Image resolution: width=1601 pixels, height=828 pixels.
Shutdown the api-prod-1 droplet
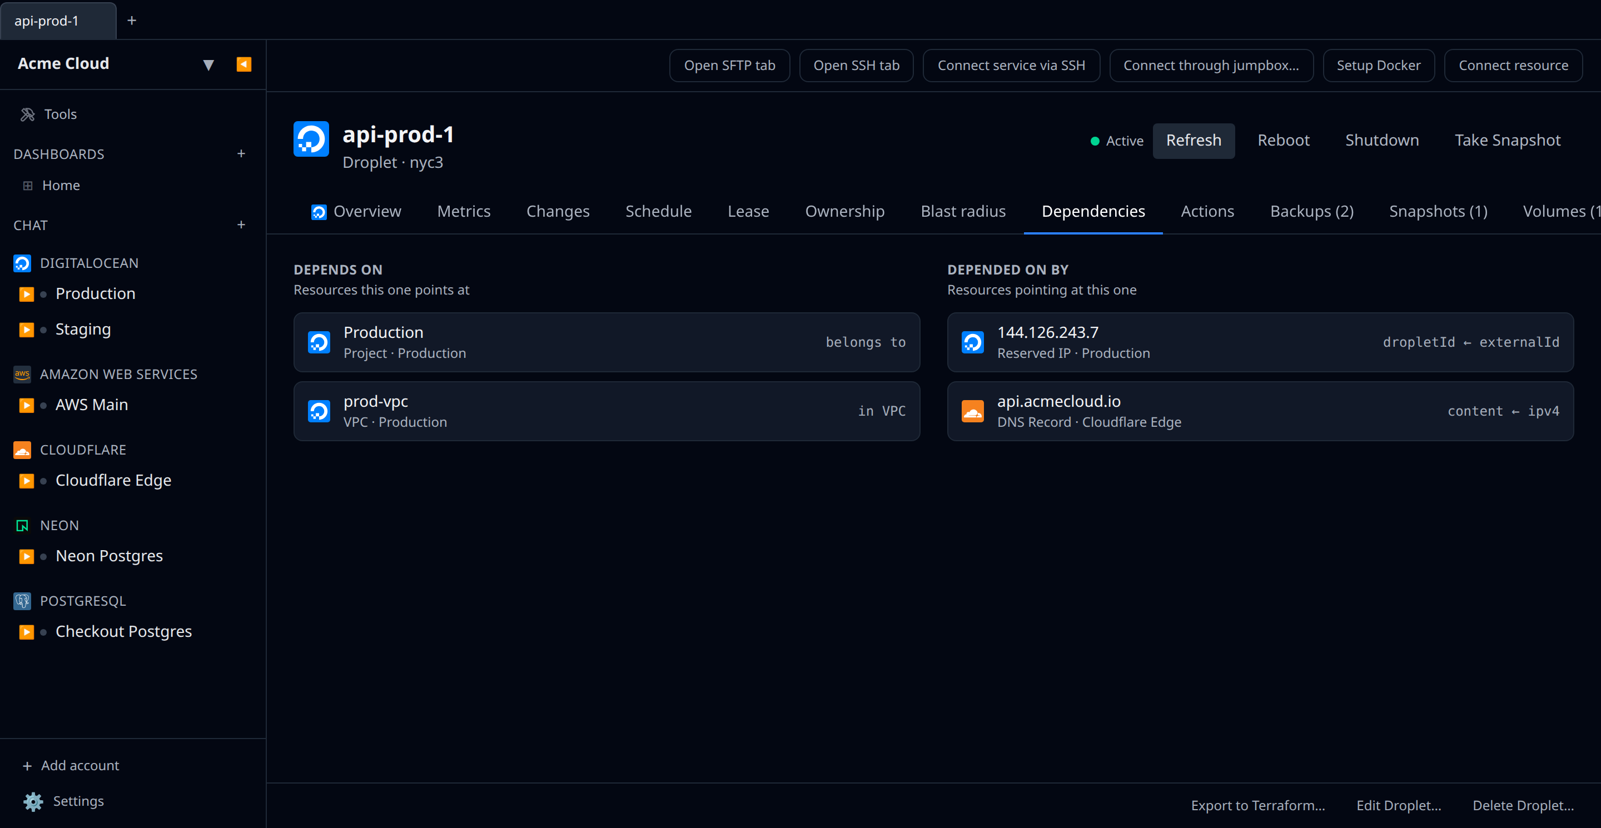click(1381, 141)
